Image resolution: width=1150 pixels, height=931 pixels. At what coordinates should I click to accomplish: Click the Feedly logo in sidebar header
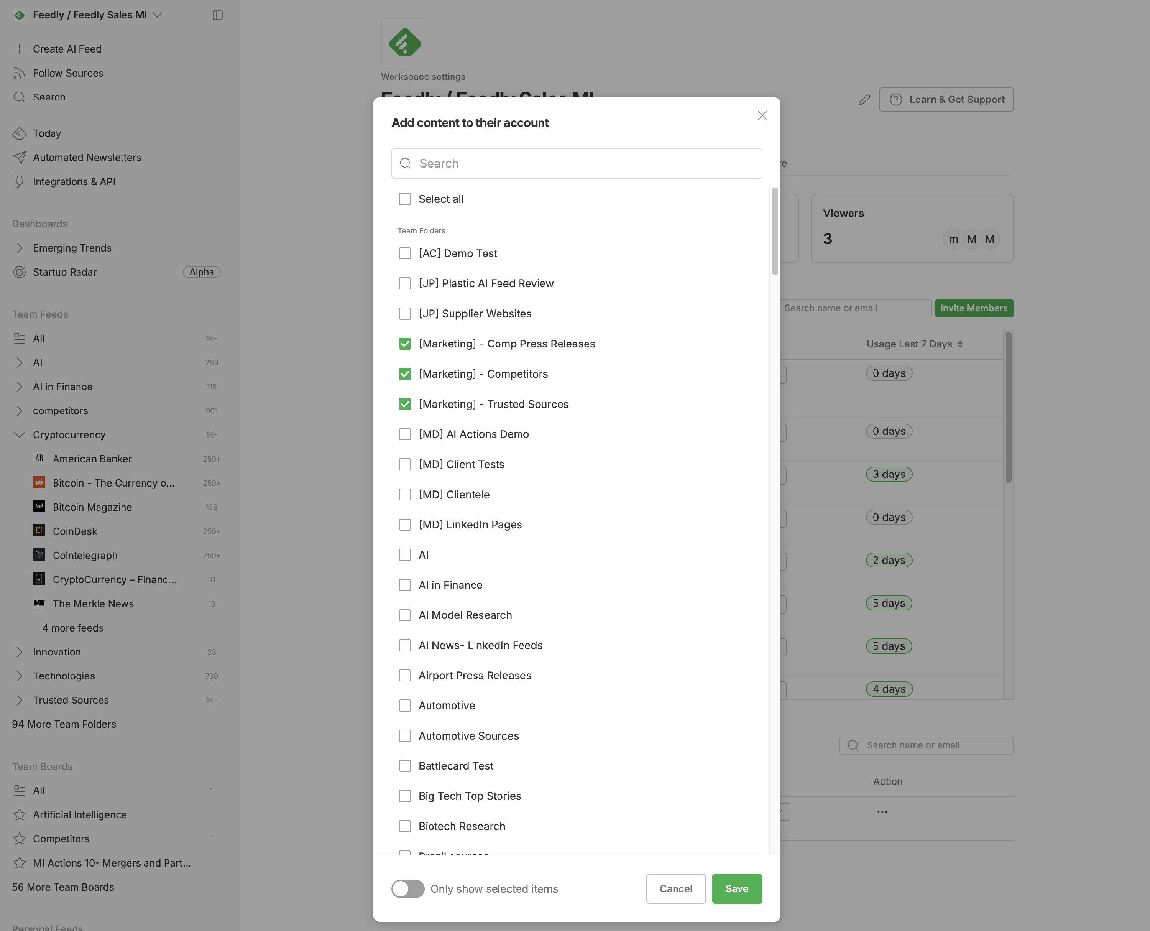pos(19,15)
